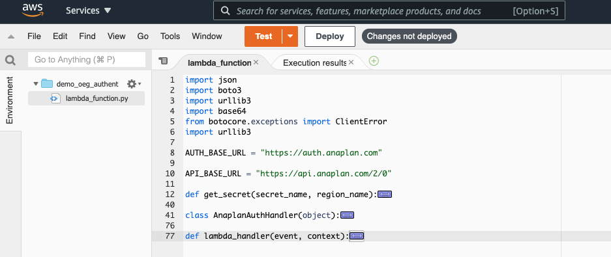Expand folded get_secret function code
The image size is (611, 257).
point(385,195)
